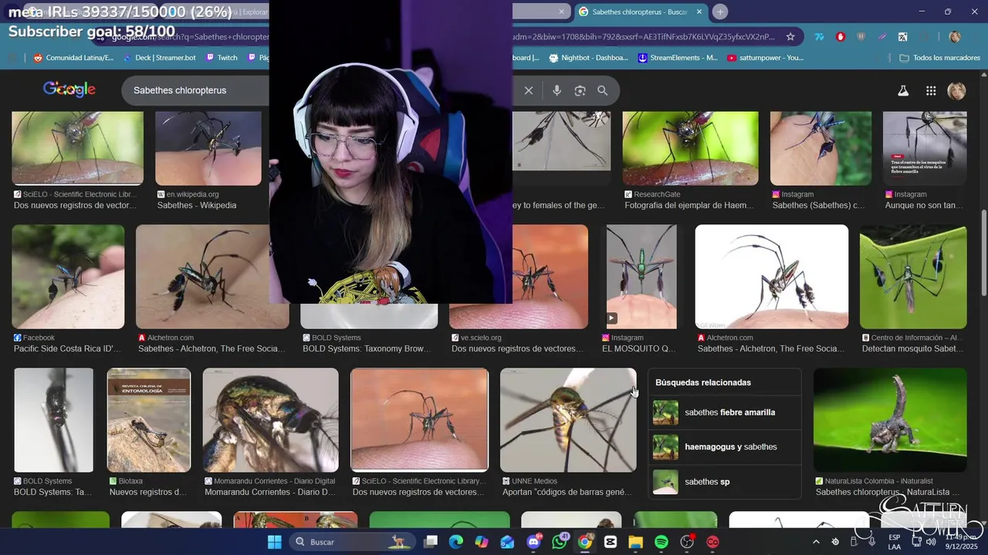Open the Sabethes - Wikipedia image result
The height and width of the screenshot is (555, 988).
(x=208, y=148)
